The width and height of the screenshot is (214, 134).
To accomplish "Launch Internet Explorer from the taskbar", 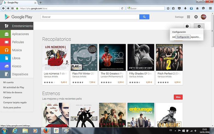I will click(x=15, y=131).
